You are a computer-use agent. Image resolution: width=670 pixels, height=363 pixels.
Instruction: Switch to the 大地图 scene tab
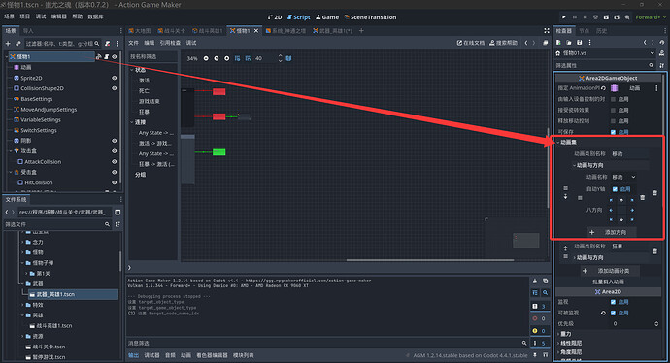click(x=140, y=31)
